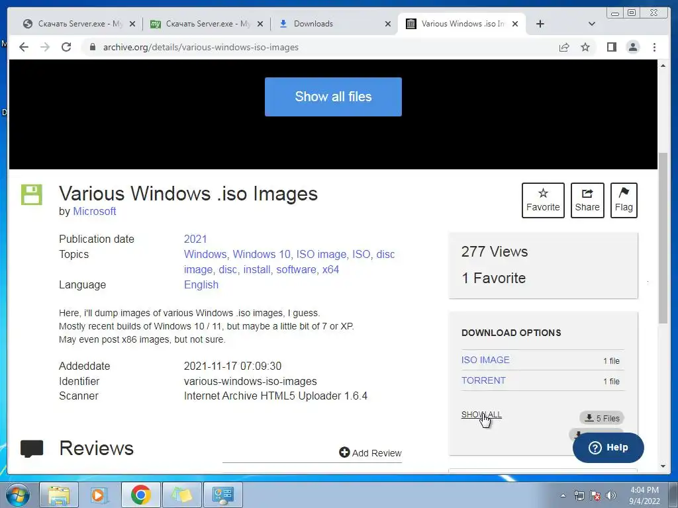Click the Reviews speech bubble icon

pyautogui.click(x=32, y=449)
